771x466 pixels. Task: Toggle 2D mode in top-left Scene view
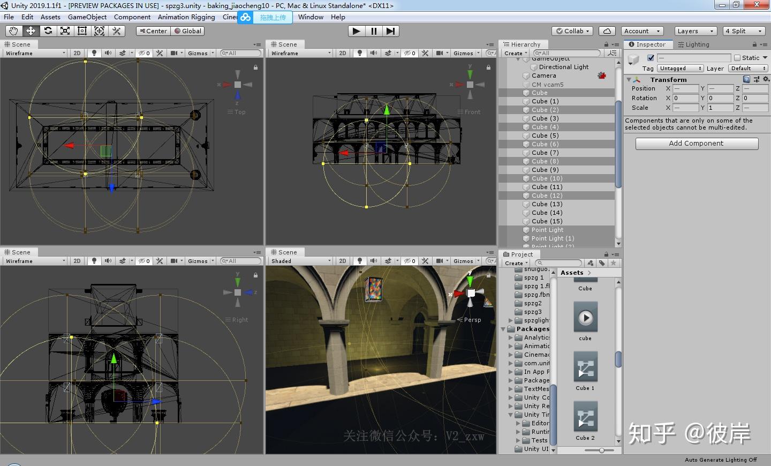[77, 53]
